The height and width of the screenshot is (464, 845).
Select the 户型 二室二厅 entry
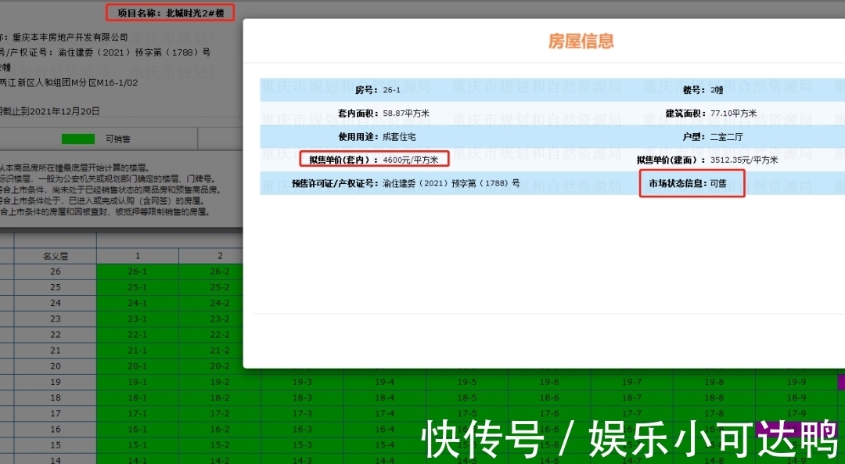[728, 136]
